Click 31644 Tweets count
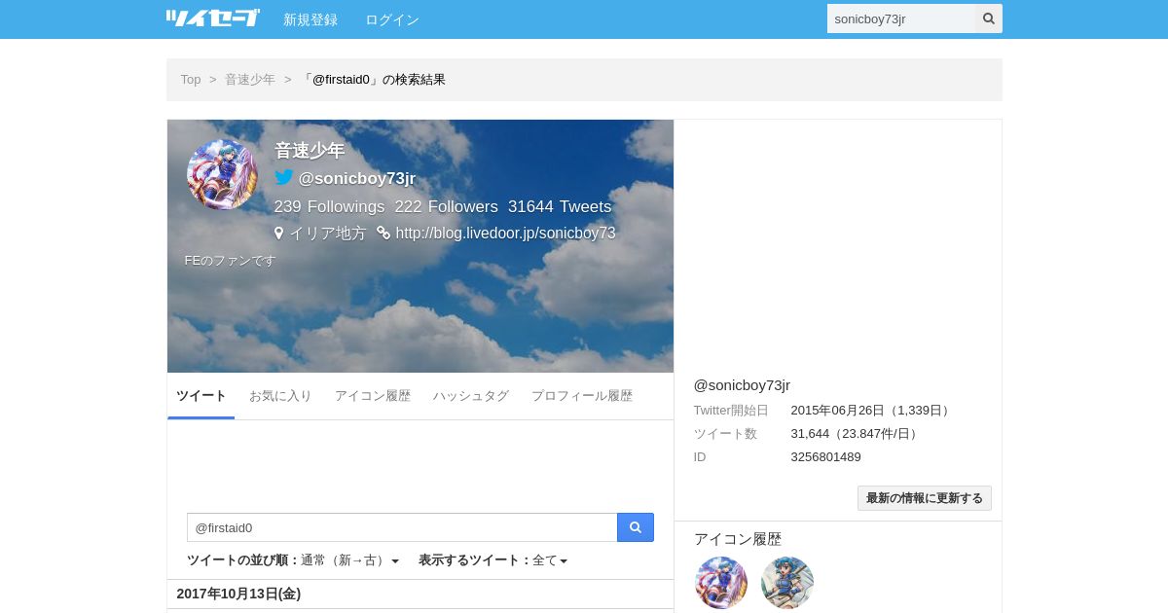 coord(560,206)
